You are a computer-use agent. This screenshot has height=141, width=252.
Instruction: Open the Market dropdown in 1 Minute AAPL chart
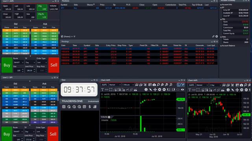pos(115,85)
